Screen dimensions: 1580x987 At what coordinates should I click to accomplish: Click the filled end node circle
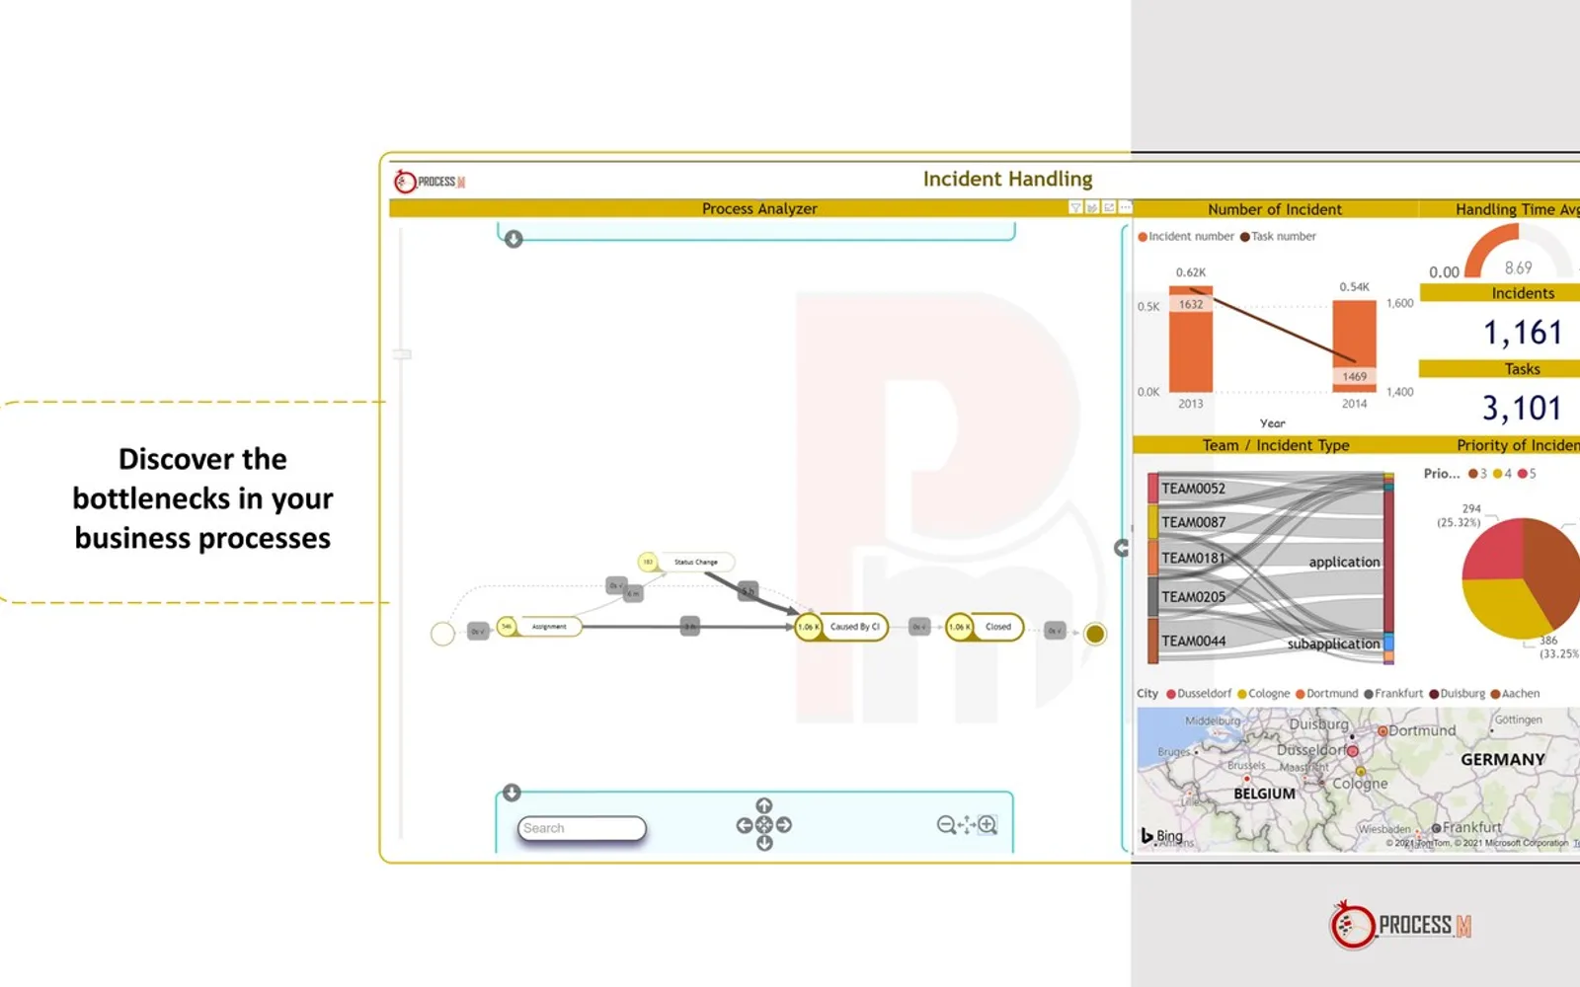[x=1095, y=634]
